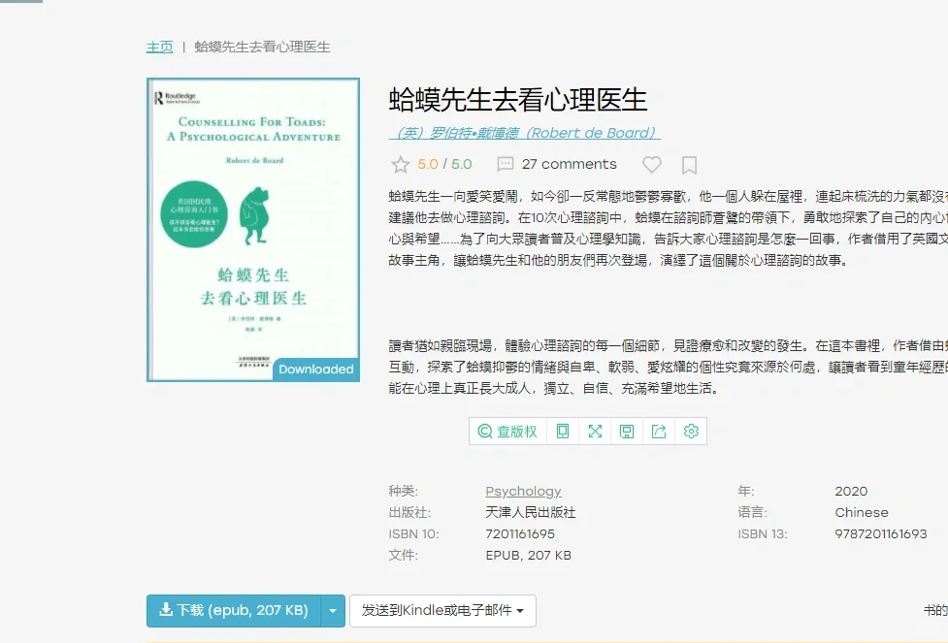Click the share export icon in toolbar

[659, 432]
